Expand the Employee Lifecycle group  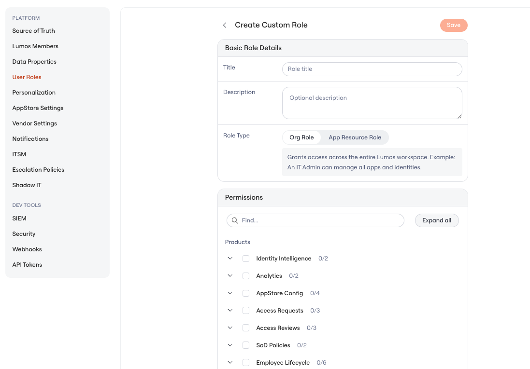pyautogui.click(x=230, y=362)
